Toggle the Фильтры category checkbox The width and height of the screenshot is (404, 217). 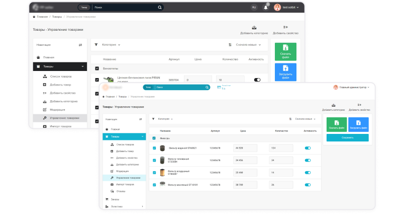pos(154,138)
